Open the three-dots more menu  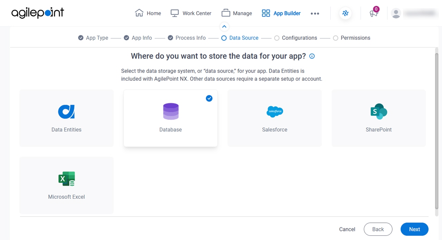(315, 13)
